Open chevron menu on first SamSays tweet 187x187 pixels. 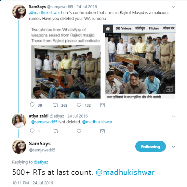point(173,7)
